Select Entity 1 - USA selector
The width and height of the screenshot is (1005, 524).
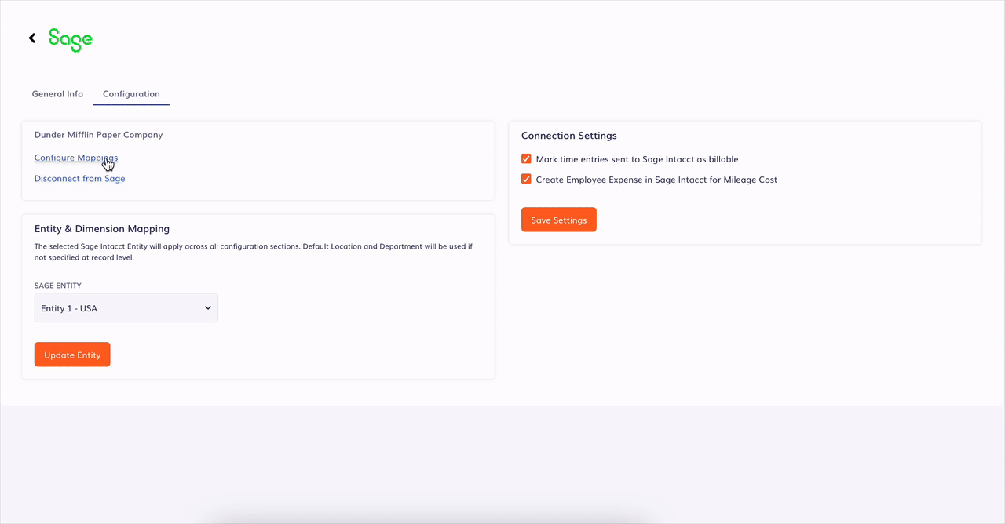[x=126, y=307]
